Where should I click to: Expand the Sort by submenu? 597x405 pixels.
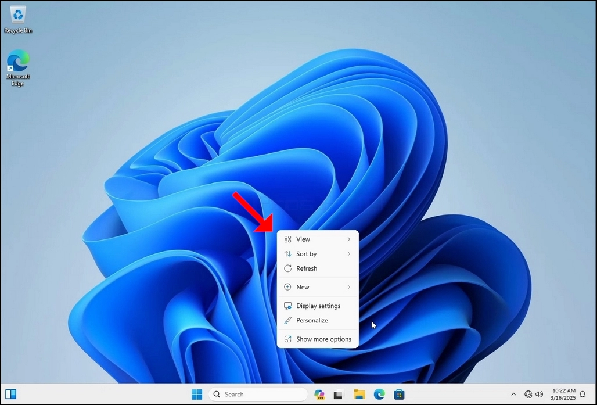(318, 254)
